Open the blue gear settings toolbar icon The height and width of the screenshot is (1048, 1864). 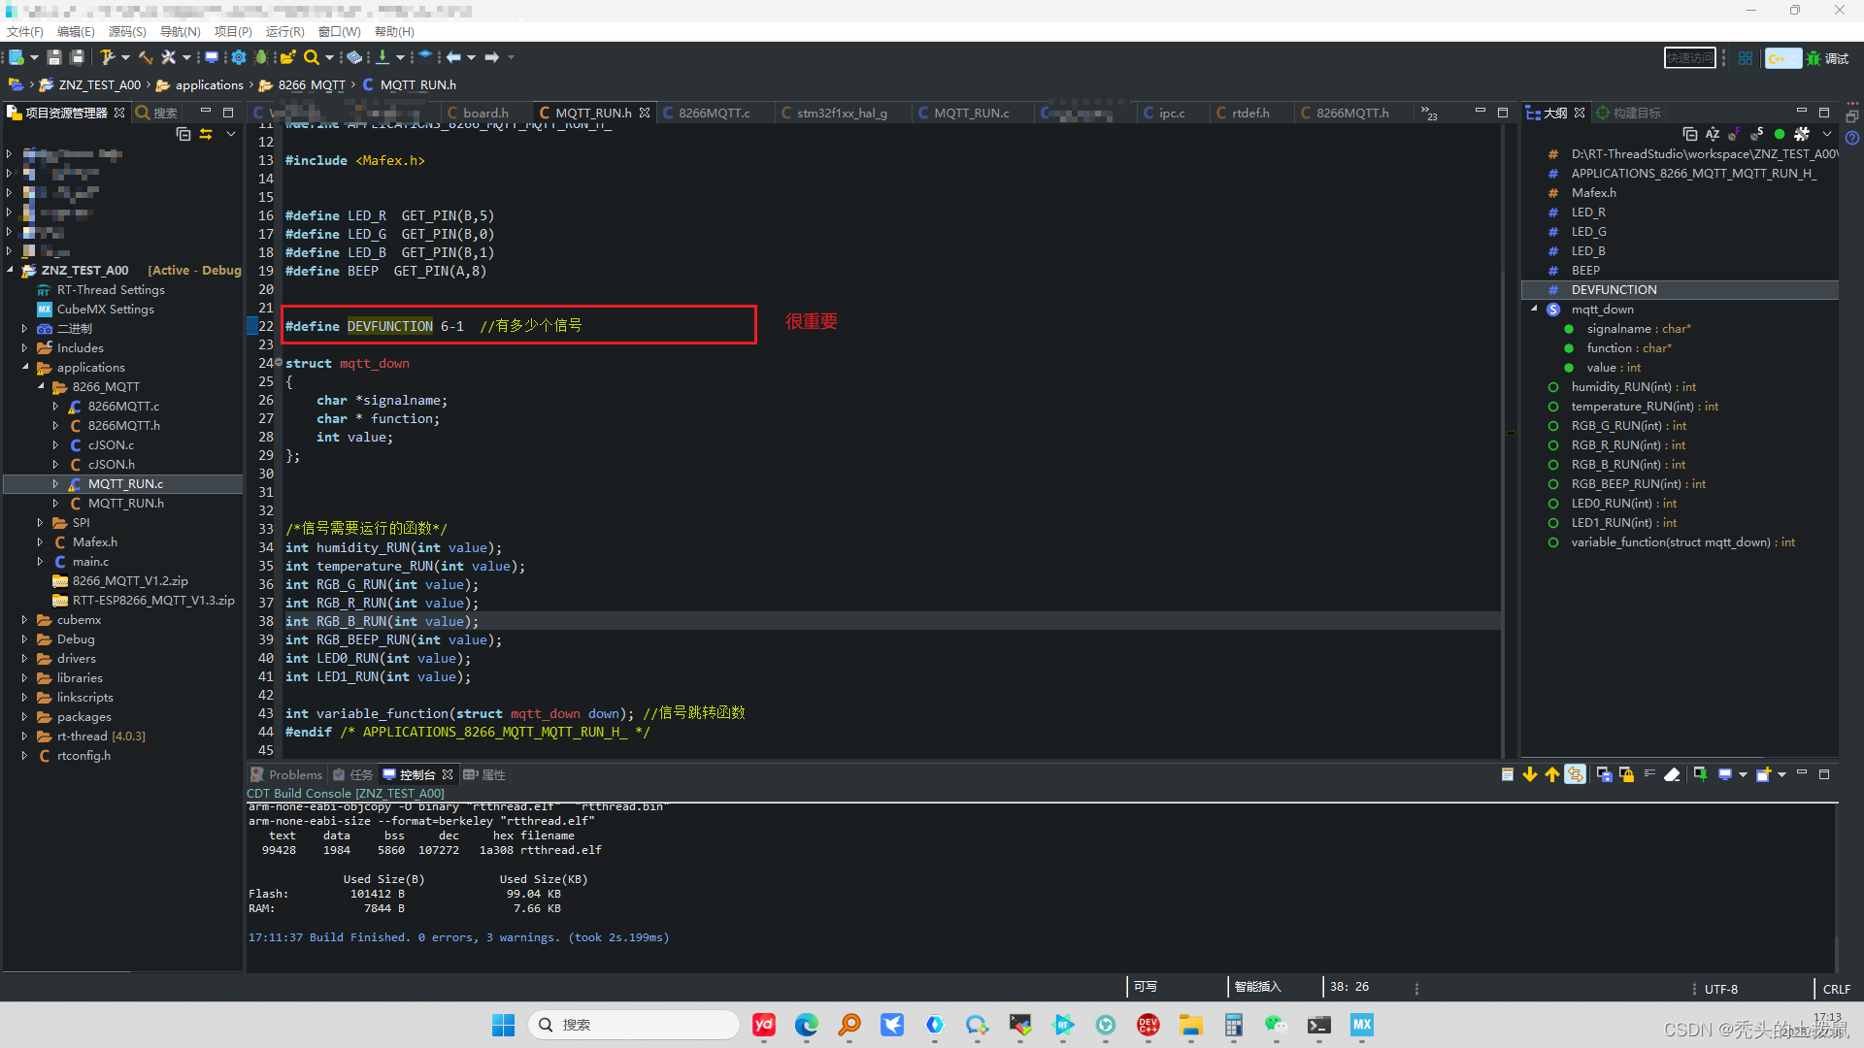click(239, 57)
